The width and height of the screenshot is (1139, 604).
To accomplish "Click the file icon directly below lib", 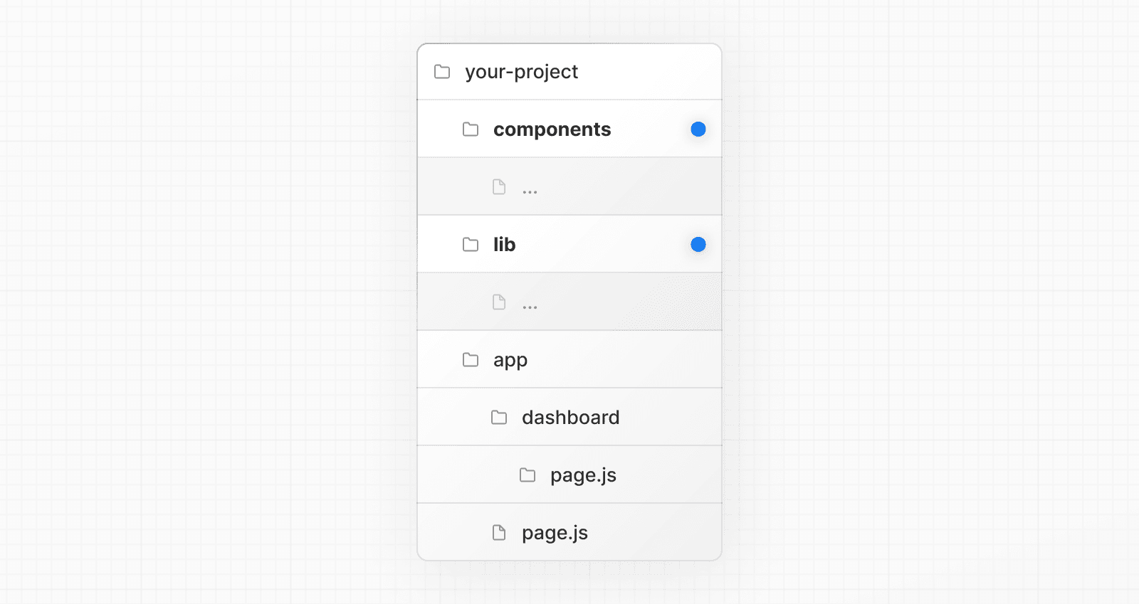I will point(499,302).
